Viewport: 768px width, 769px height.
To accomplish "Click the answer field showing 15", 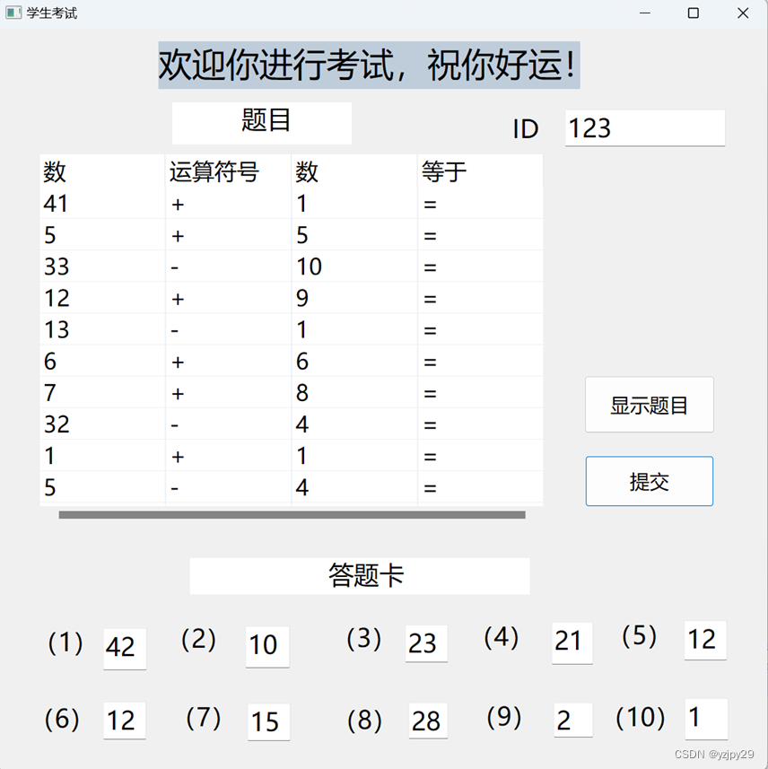I will click(x=266, y=721).
